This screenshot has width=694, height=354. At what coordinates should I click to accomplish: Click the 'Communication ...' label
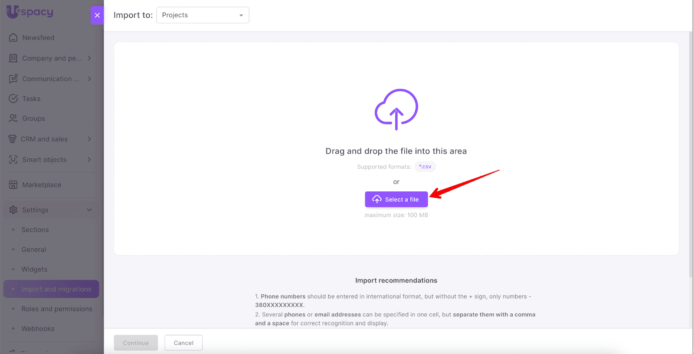[50, 79]
